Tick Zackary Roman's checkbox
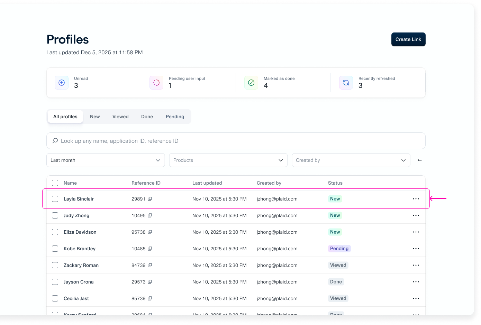The width and height of the screenshot is (481, 325). coord(55,265)
